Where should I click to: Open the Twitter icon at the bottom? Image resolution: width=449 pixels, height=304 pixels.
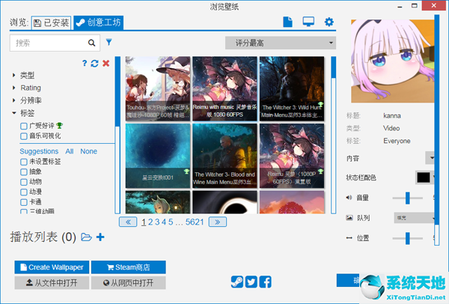[251, 282]
